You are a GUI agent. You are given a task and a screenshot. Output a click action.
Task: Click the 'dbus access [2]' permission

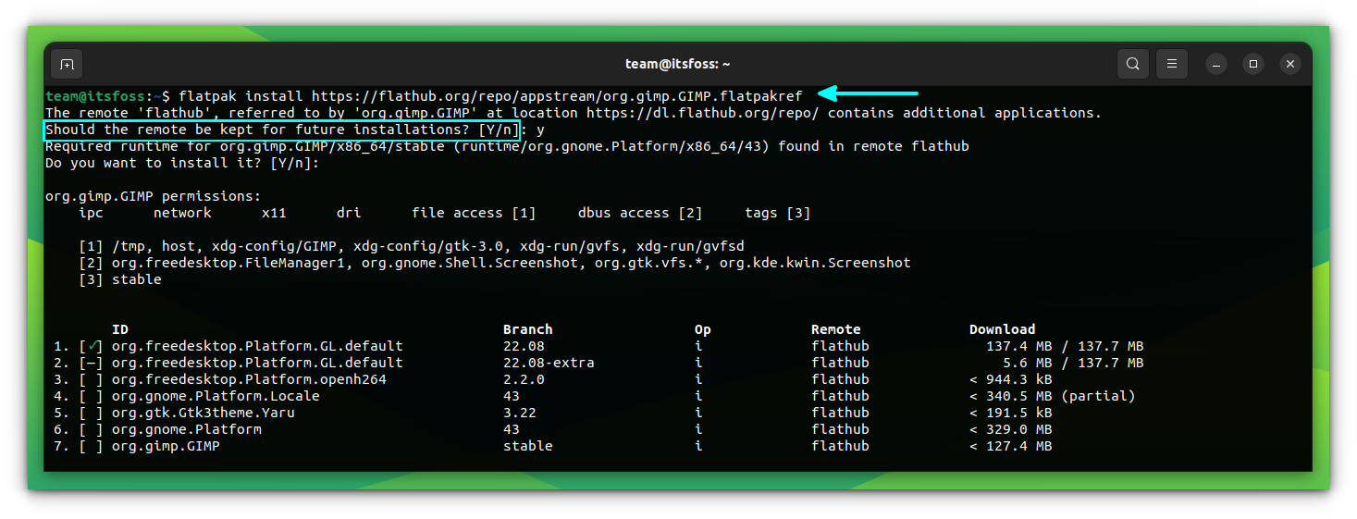(x=640, y=213)
